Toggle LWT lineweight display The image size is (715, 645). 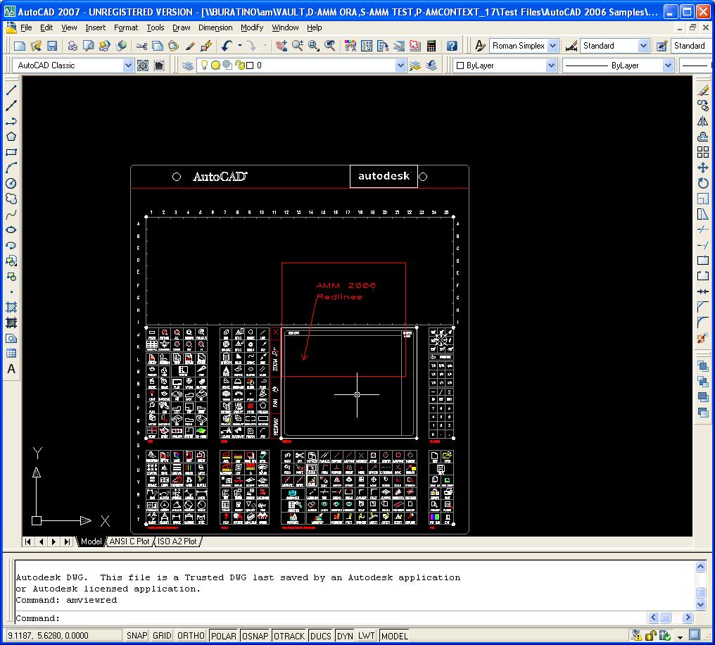coord(367,636)
